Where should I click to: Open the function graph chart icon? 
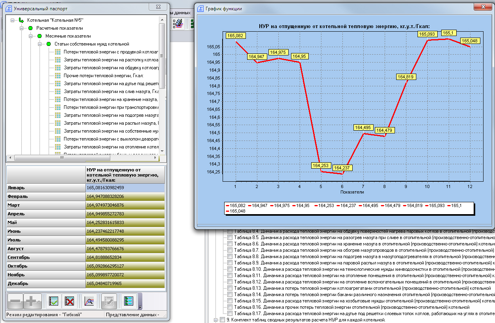click(90, 302)
